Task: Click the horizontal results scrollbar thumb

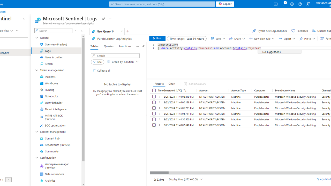Action: point(159,173)
